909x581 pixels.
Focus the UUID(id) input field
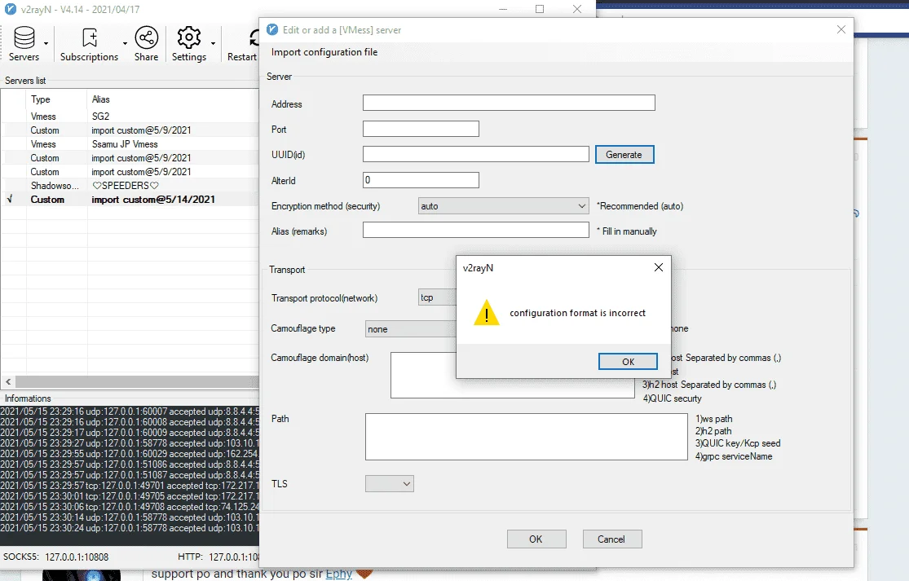point(476,154)
